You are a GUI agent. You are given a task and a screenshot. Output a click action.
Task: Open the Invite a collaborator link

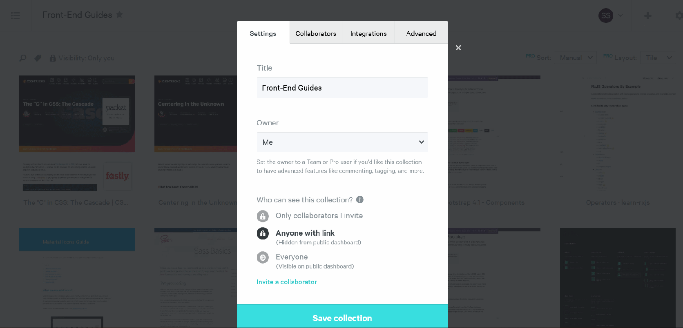[x=286, y=282]
